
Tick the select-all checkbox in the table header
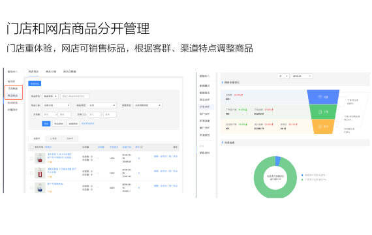point(31,148)
